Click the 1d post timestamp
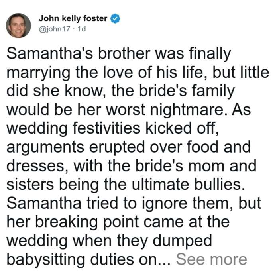This screenshot has height=279, width=279. (81, 29)
